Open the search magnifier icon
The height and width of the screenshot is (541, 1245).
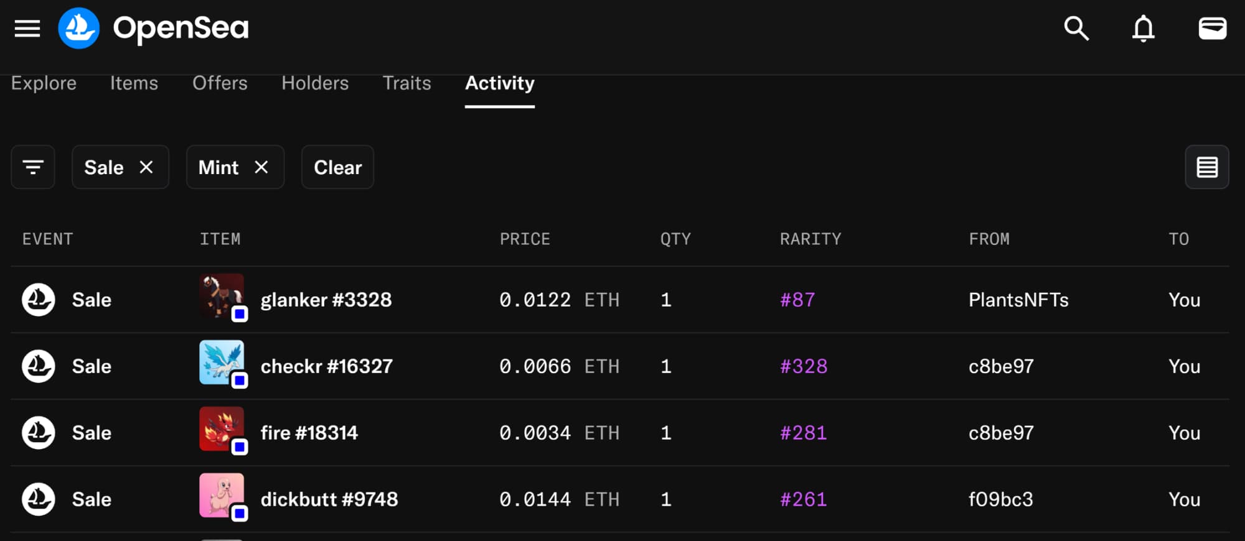(1076, 28)
